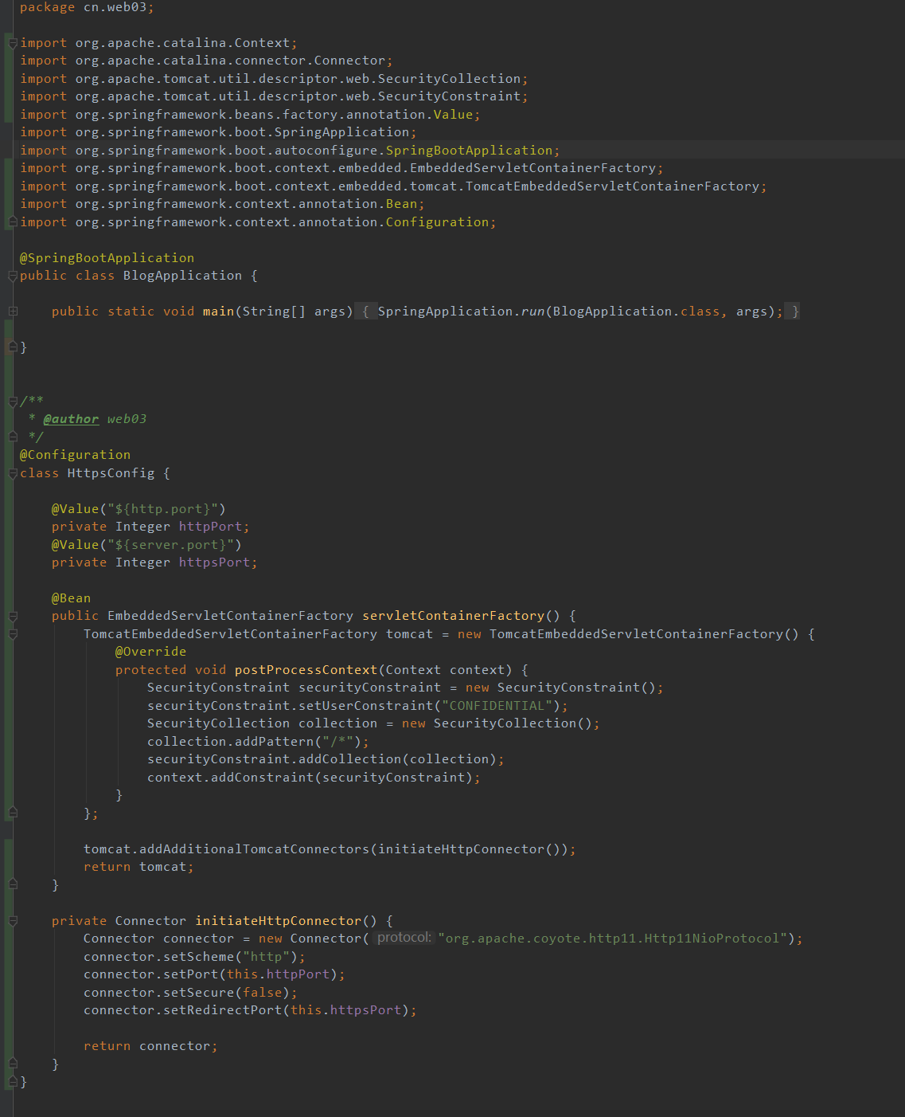Click fold end marker ending servletContainerFactory method
This screenshot has width=905, height=1117.
tap(13, 884)
